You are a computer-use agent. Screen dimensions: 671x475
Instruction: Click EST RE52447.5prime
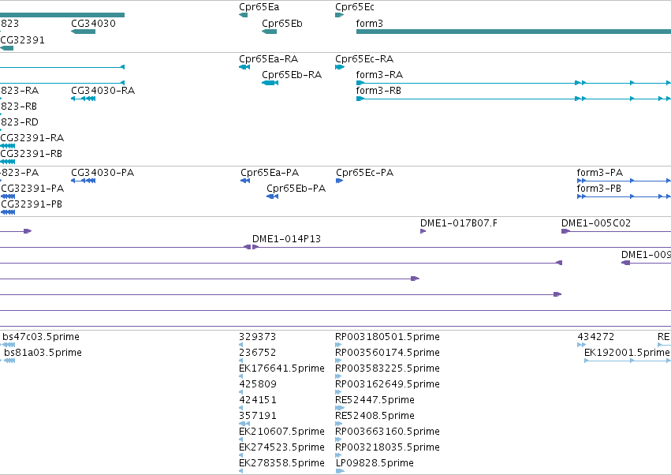click(x=375, y=399)
